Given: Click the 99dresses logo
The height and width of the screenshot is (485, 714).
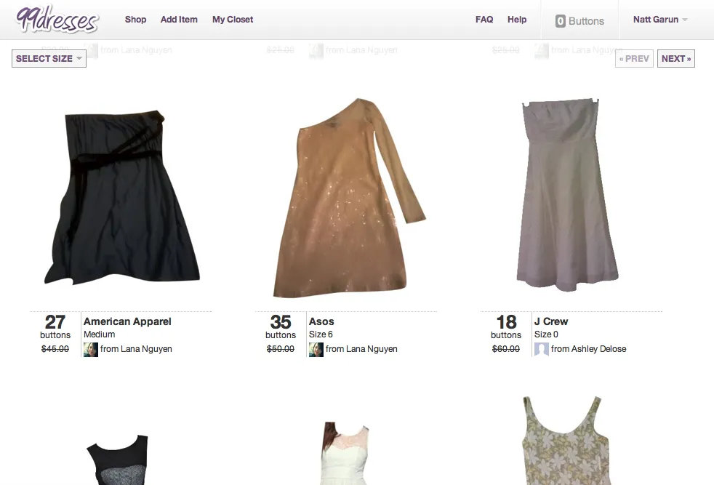Looking at the screenshot, I should 57,20.
